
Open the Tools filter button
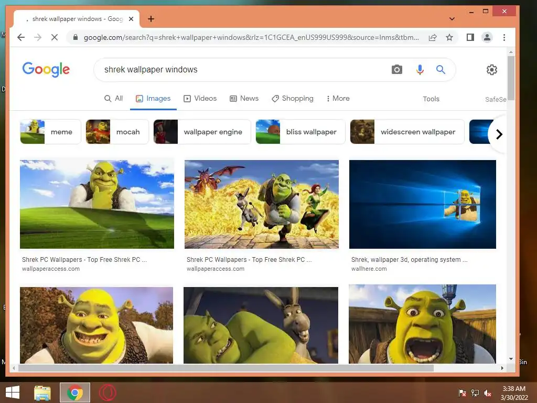pos(431,99)
